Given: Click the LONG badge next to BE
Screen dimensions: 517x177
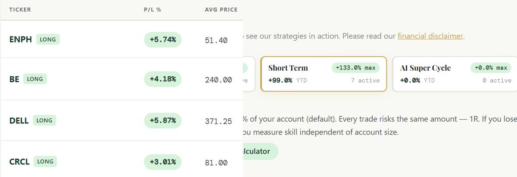Looking at the screenshot, I should 35,79.
